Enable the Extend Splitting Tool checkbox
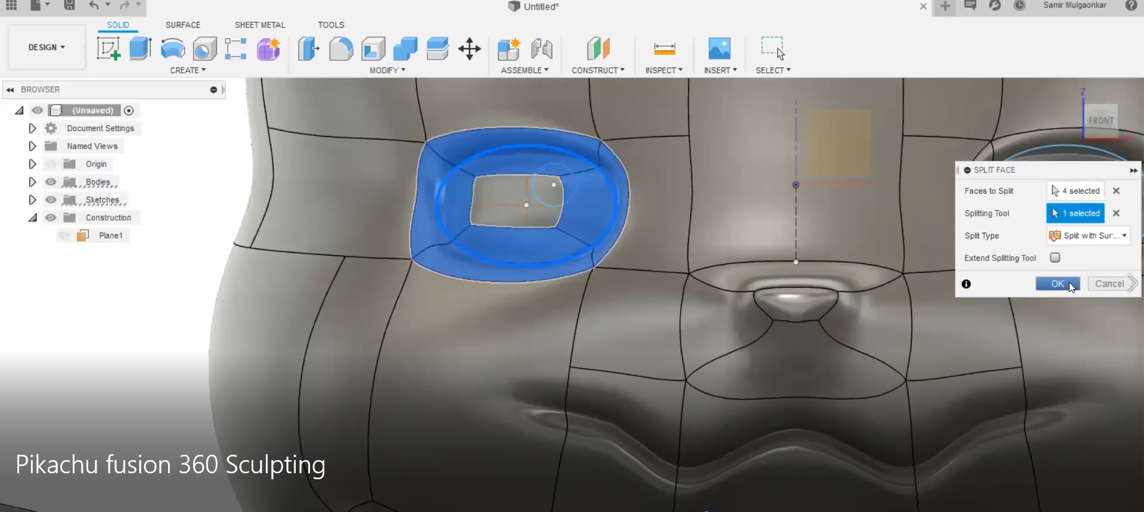This screenshot has height=512, width=1144. [x=1055, y=257]
